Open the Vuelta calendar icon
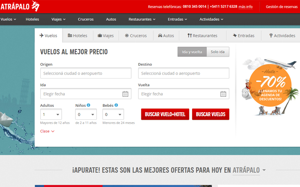 pos(223,94)
